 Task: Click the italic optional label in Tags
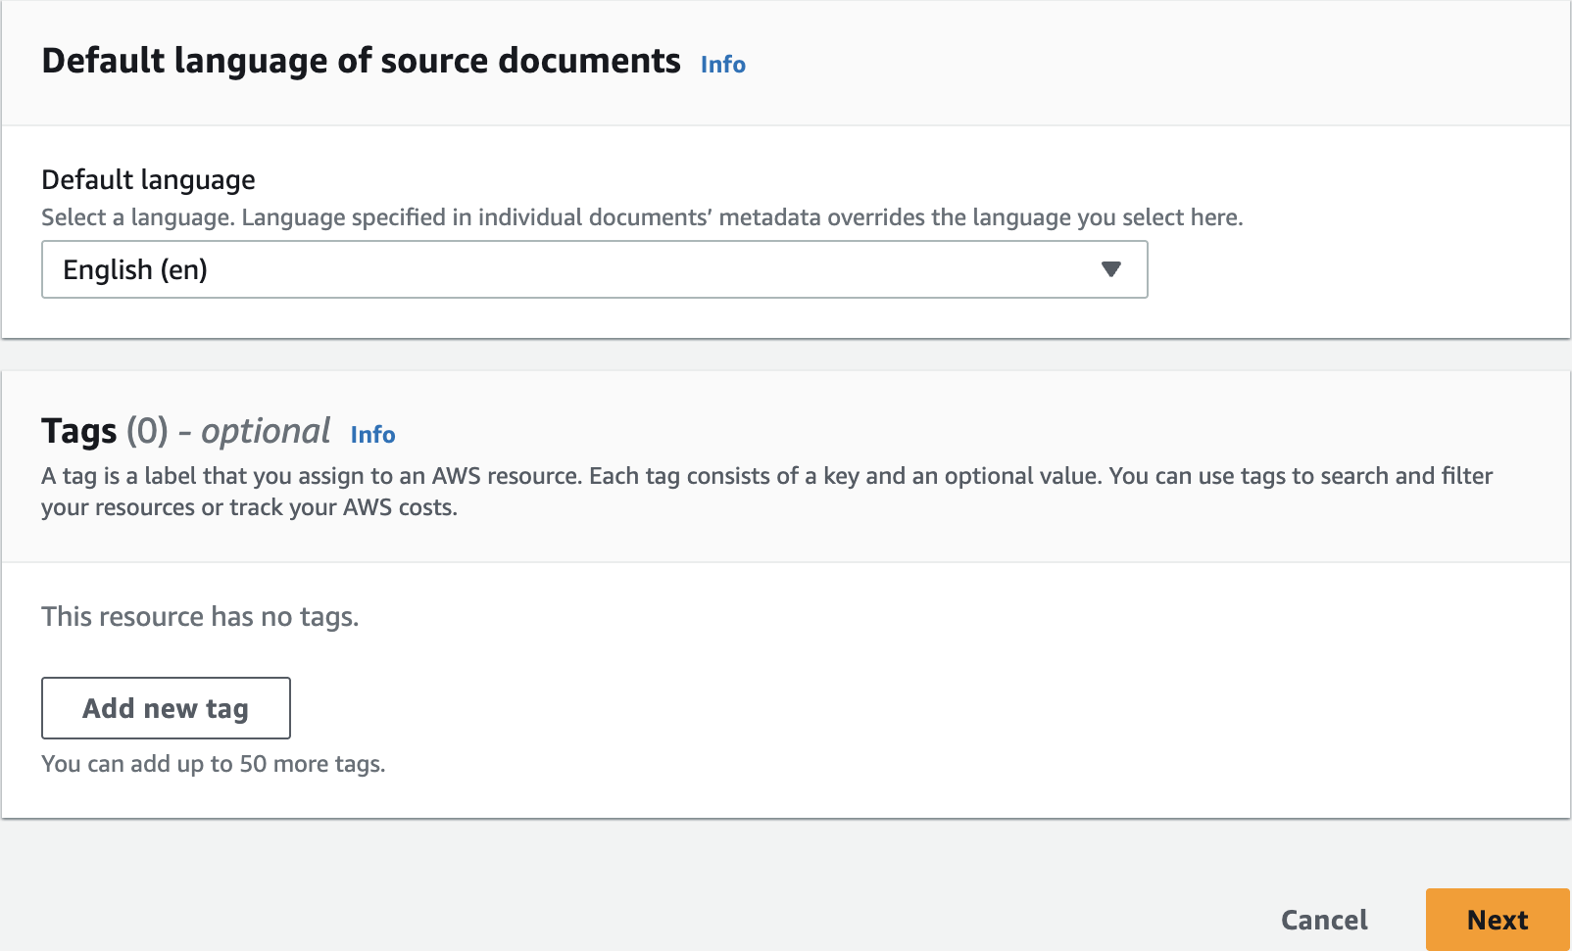266,431
